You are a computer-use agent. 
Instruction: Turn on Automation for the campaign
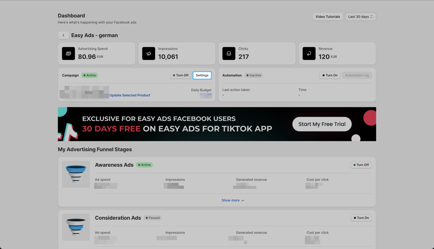(330, 75)
